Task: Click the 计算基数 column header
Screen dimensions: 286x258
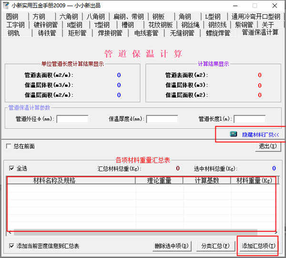Action: pos(207,180)
